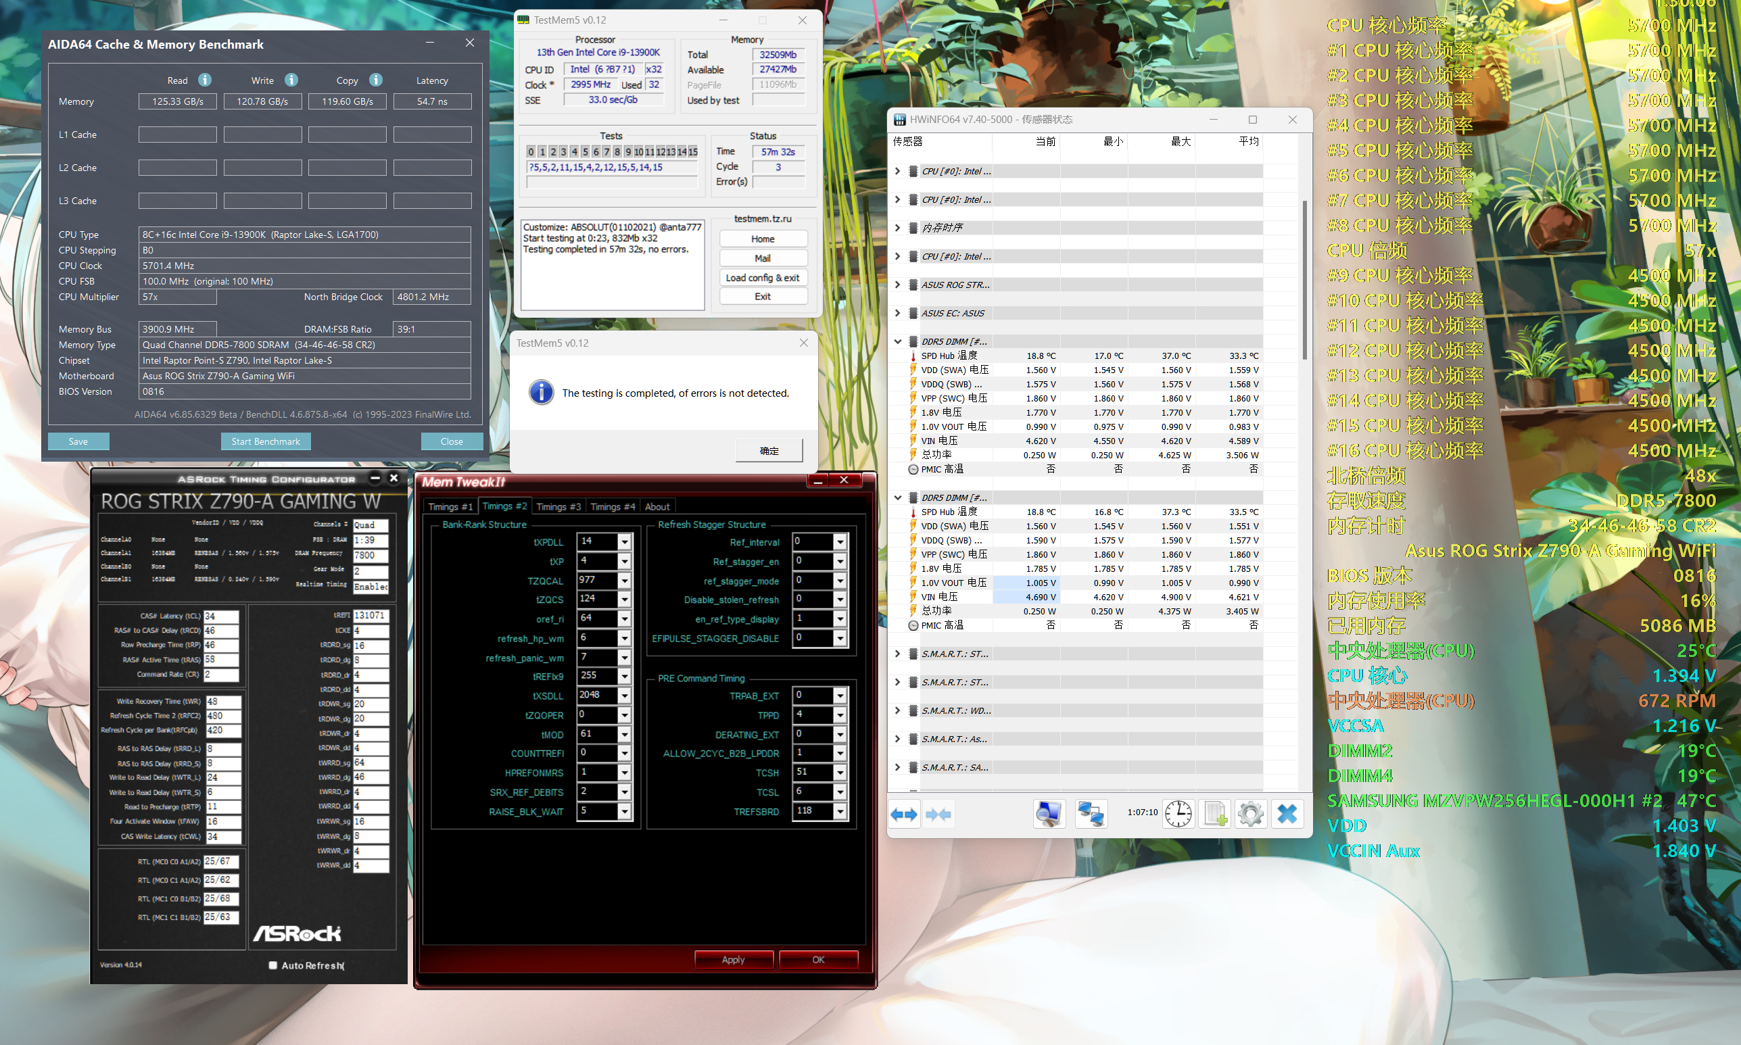The width and height of the screenshot is (1741, 1045).
Task: Expand the 内存时序 sensor group
Action: pyautogui.click(x=897, y=227)
